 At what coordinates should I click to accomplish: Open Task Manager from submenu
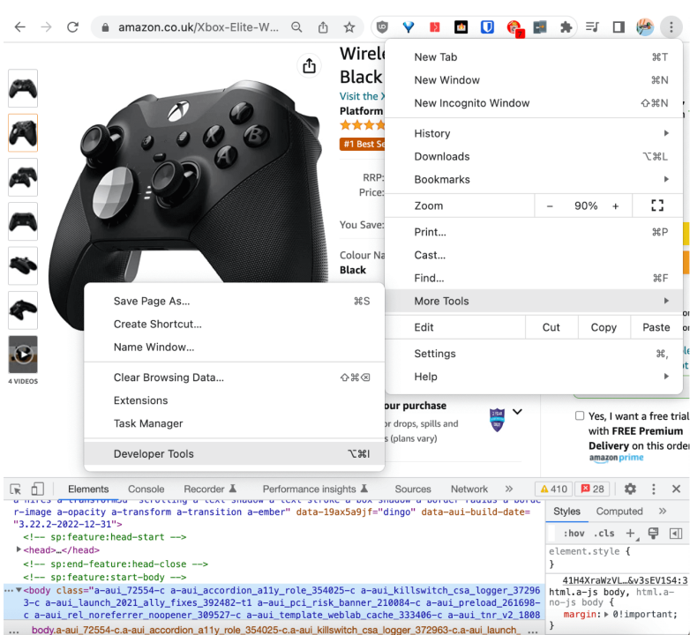pyautogui.click(x=234, y=423)
